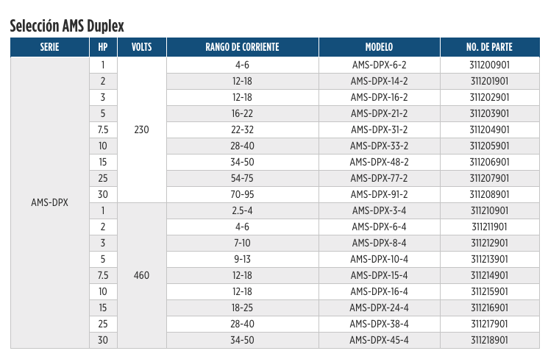Click part number 311200901
Viewport: 548px width, 362px height.
489,65
